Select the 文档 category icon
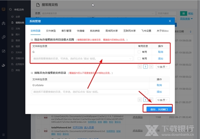Screen dimensions: 200x139 tap(12, 29)
